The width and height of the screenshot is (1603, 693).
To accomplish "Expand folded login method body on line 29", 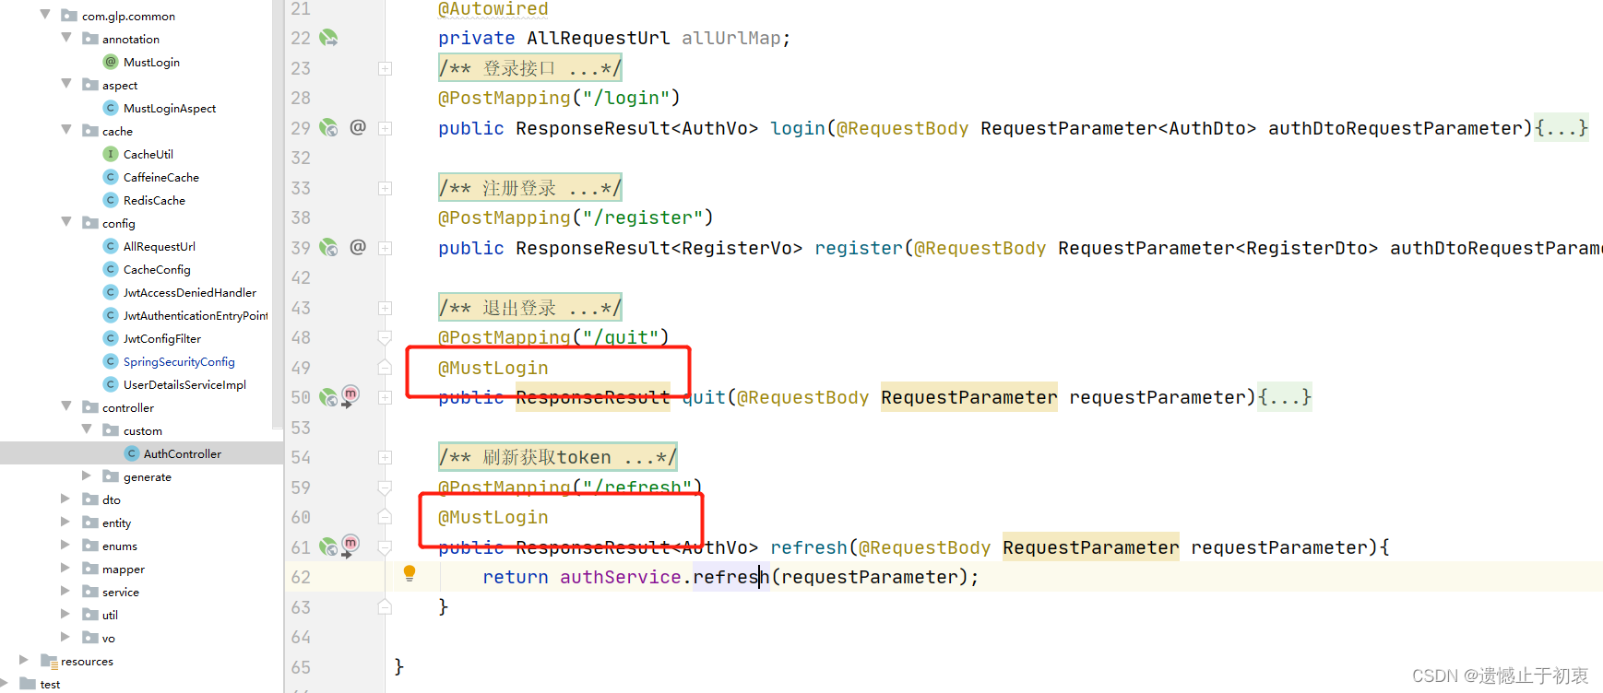I will (x=386, y=129).
